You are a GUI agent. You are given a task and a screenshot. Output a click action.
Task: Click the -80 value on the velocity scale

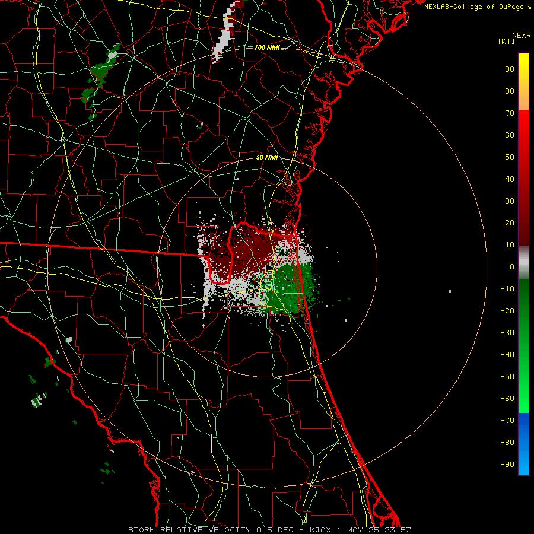coord(507,443)
